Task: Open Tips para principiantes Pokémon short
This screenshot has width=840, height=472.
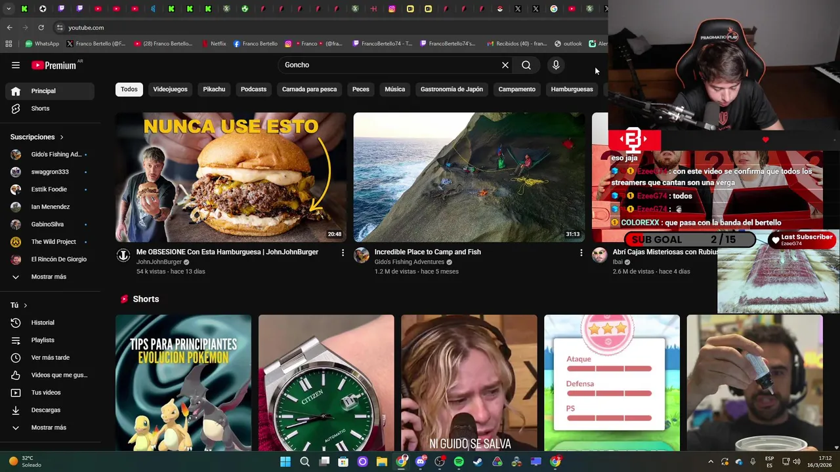Action: coord(183,383)
